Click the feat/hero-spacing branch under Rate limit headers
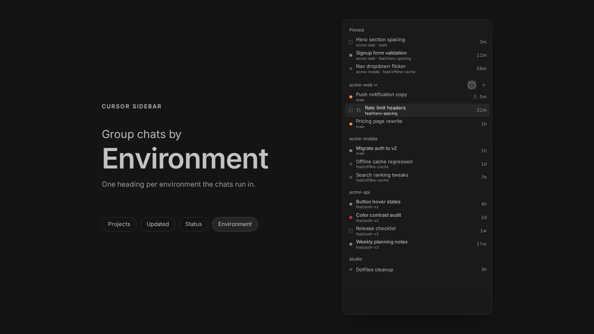 (381, 114)
